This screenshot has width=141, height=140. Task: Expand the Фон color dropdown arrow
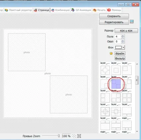(123, 47)
